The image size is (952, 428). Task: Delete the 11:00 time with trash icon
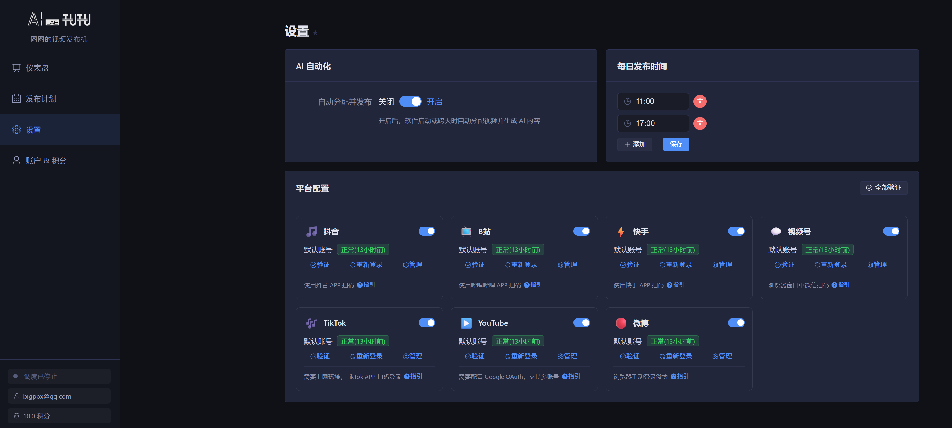pyautogui.click(x=700, y=101)
